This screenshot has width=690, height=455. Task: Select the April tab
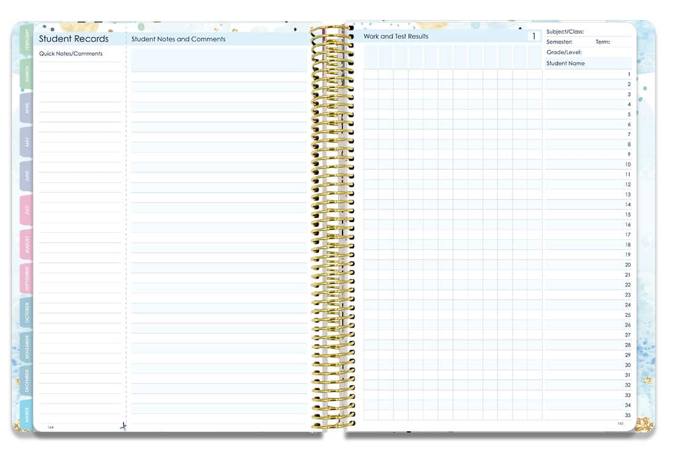[x=25, y=108]
